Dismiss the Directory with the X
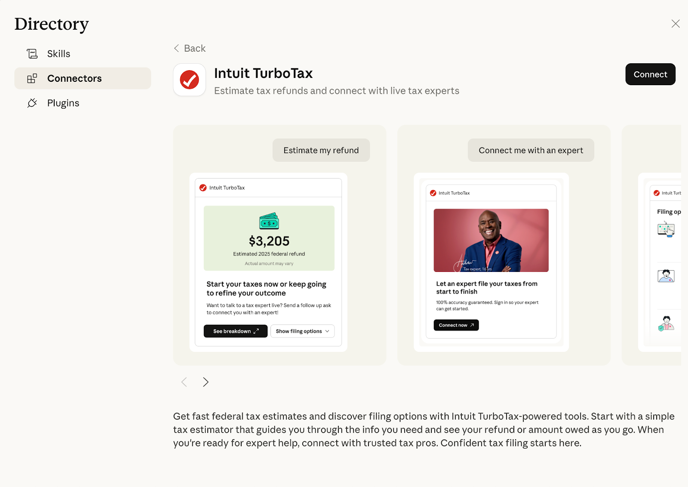The image size is (688, 487). [x=676, y=24]
